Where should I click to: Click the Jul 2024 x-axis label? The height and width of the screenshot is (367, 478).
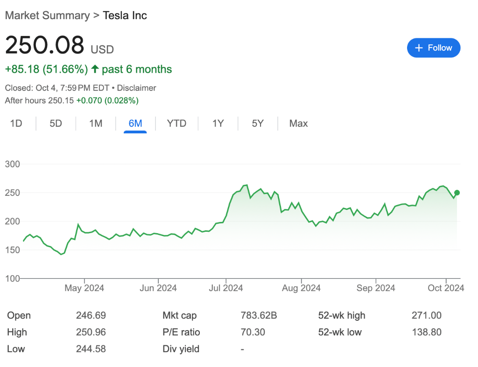[x=225, y=288]
